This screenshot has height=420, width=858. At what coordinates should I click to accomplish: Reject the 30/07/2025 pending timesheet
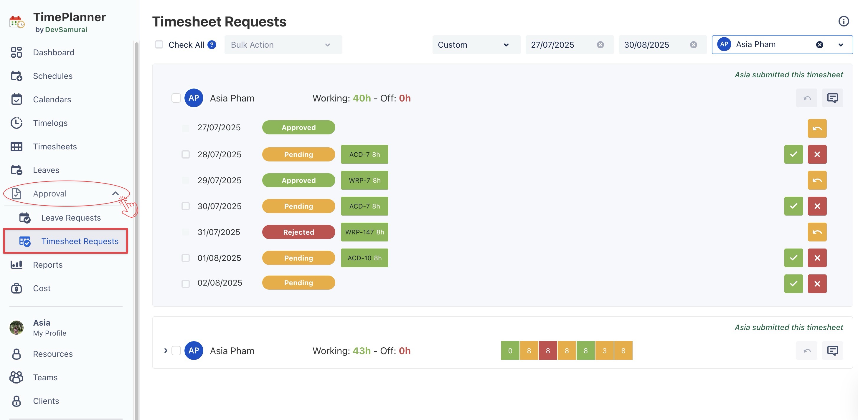point(817,206)
